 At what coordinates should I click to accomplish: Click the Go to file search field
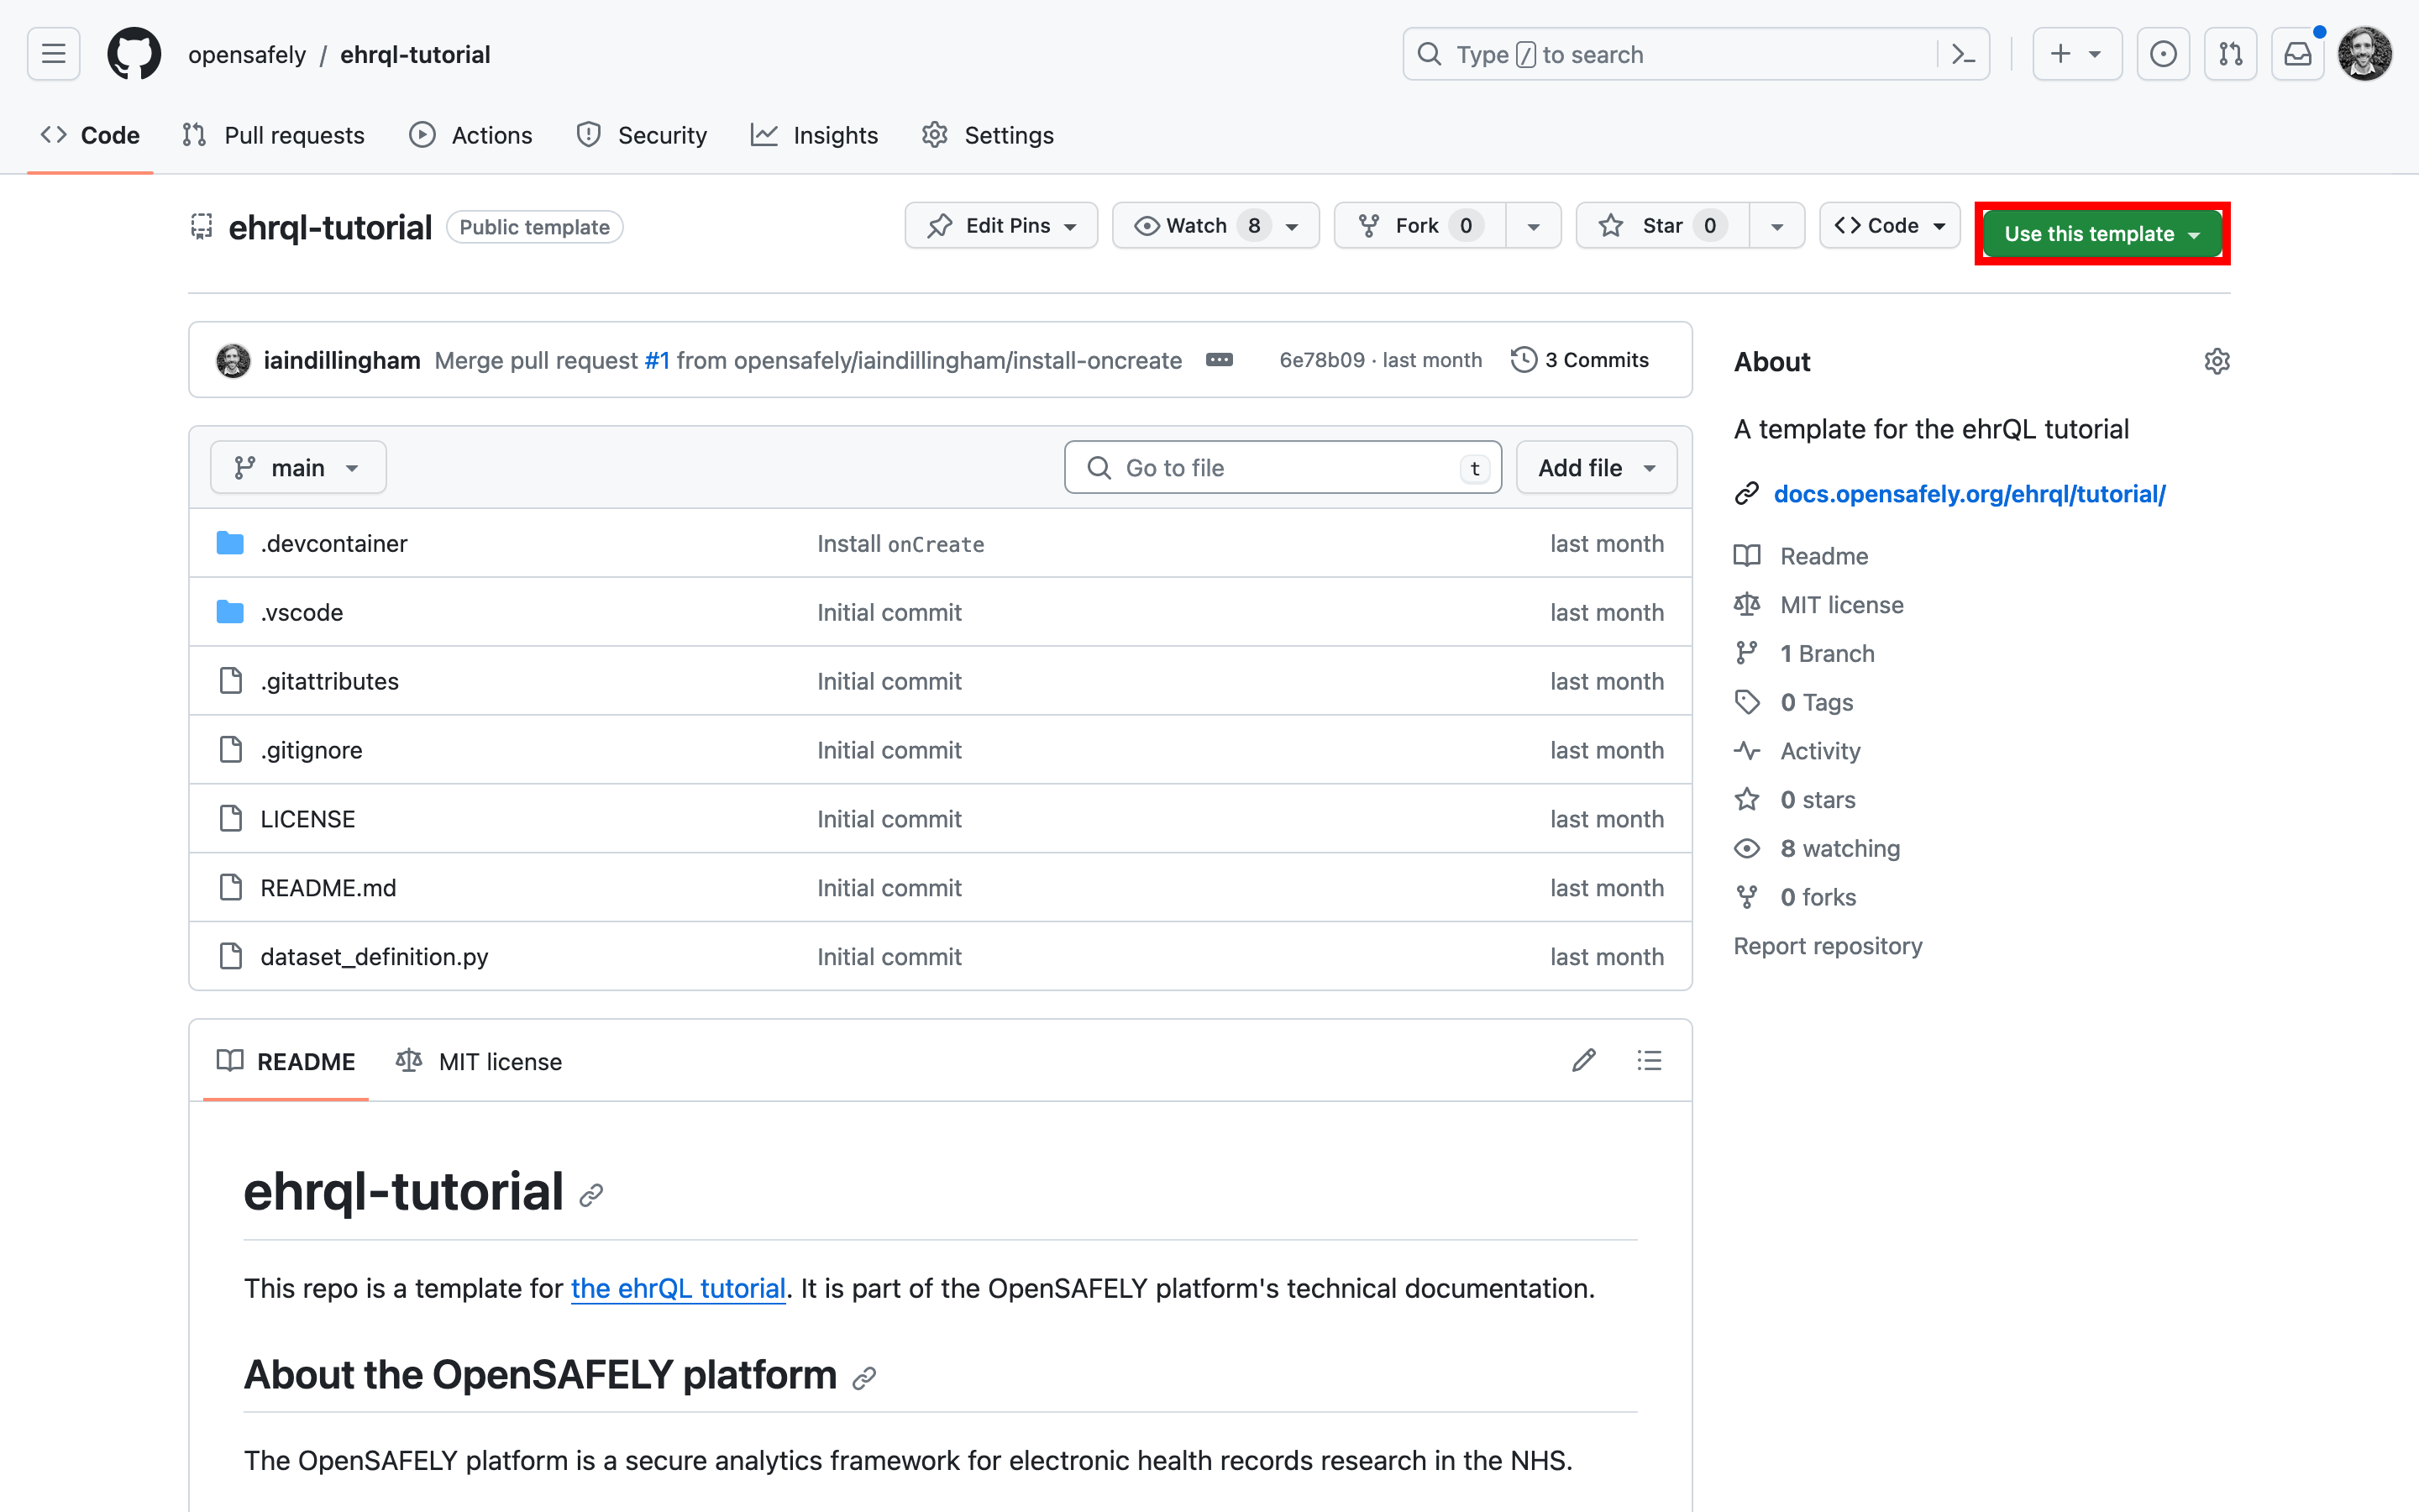point(1283,467)
